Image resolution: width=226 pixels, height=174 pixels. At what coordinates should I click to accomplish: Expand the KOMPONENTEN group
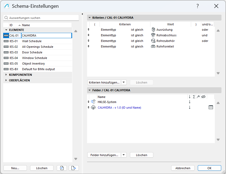coord(6,75)
